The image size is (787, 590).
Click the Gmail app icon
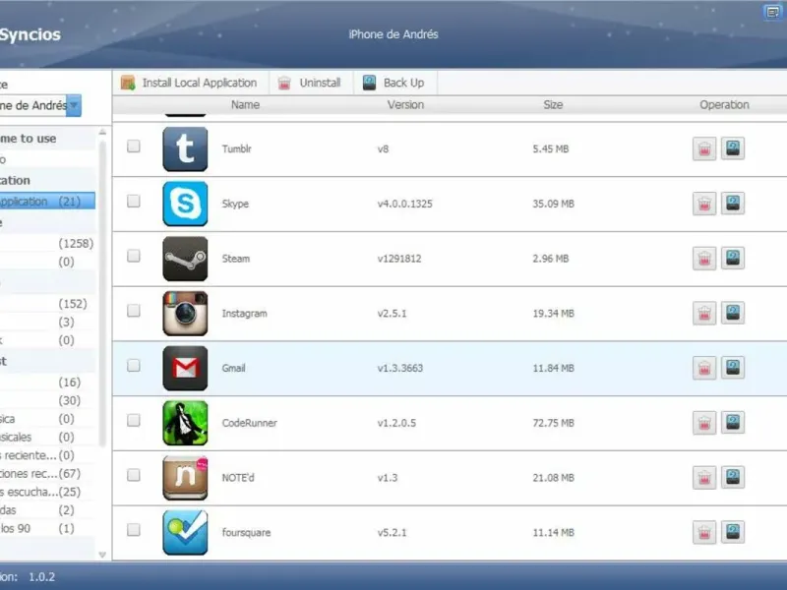pyautogui.click(x=185, y=368)
